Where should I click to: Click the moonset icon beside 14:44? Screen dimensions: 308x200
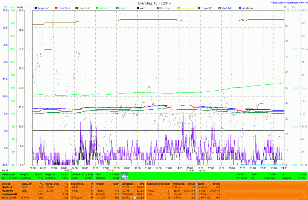pos(187,170)
